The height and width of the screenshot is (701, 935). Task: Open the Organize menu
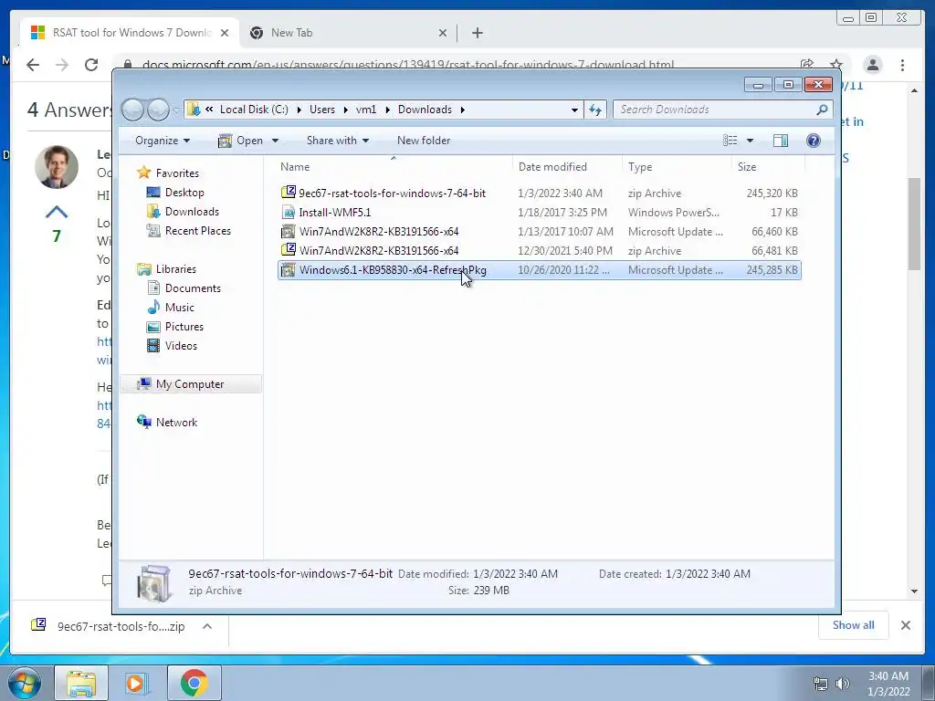pos(163,141)
